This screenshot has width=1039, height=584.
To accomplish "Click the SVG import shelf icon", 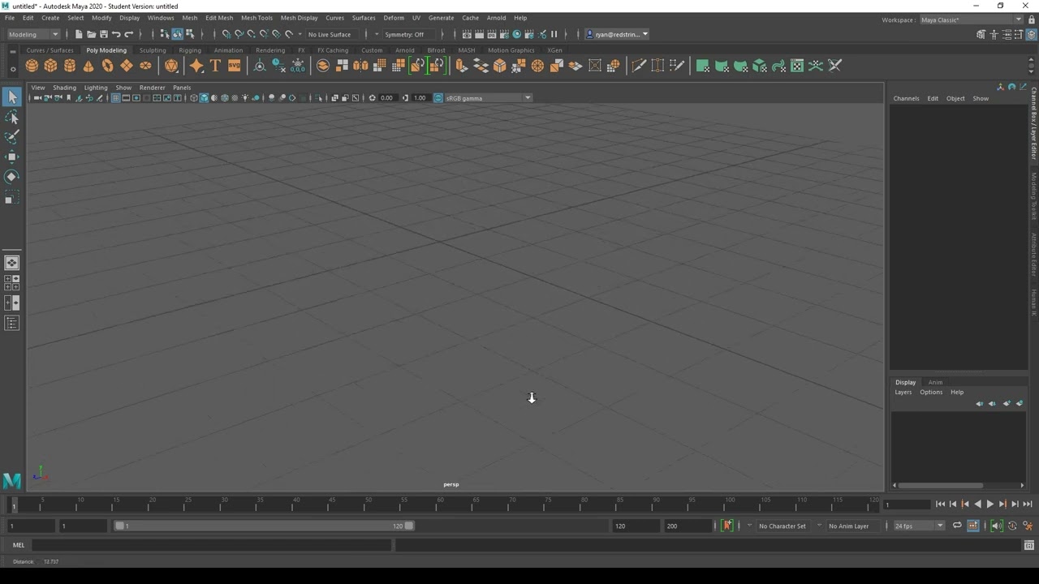I will [234, 66].
